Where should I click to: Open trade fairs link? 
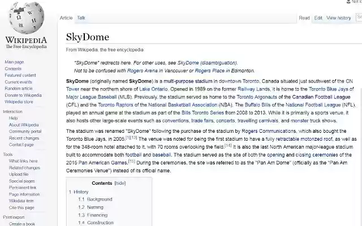click(x=202, y=120)
